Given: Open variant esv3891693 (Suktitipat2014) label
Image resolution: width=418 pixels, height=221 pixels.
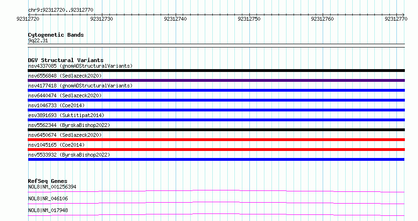Looking at the screenshot, I should [66, 115].
